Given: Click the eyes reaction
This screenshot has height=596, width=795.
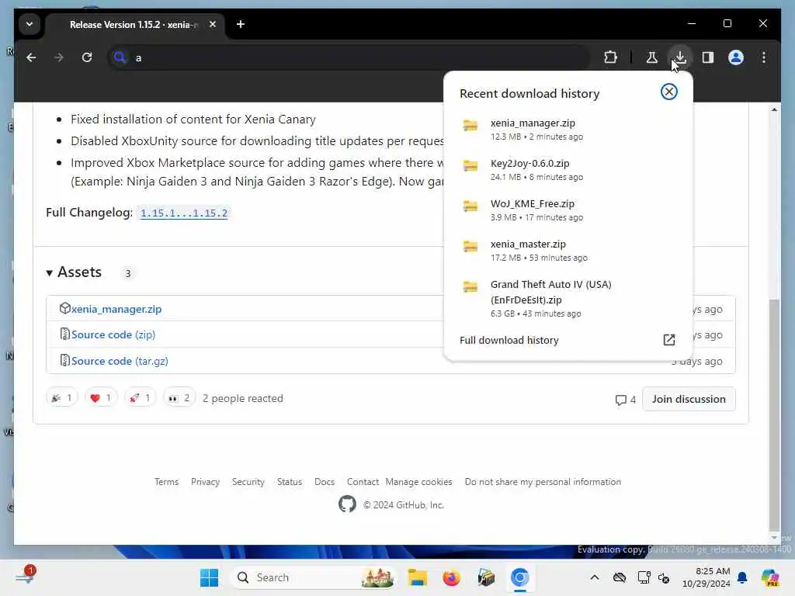Looking at the screenshot, I should click(x=179, y=398).
